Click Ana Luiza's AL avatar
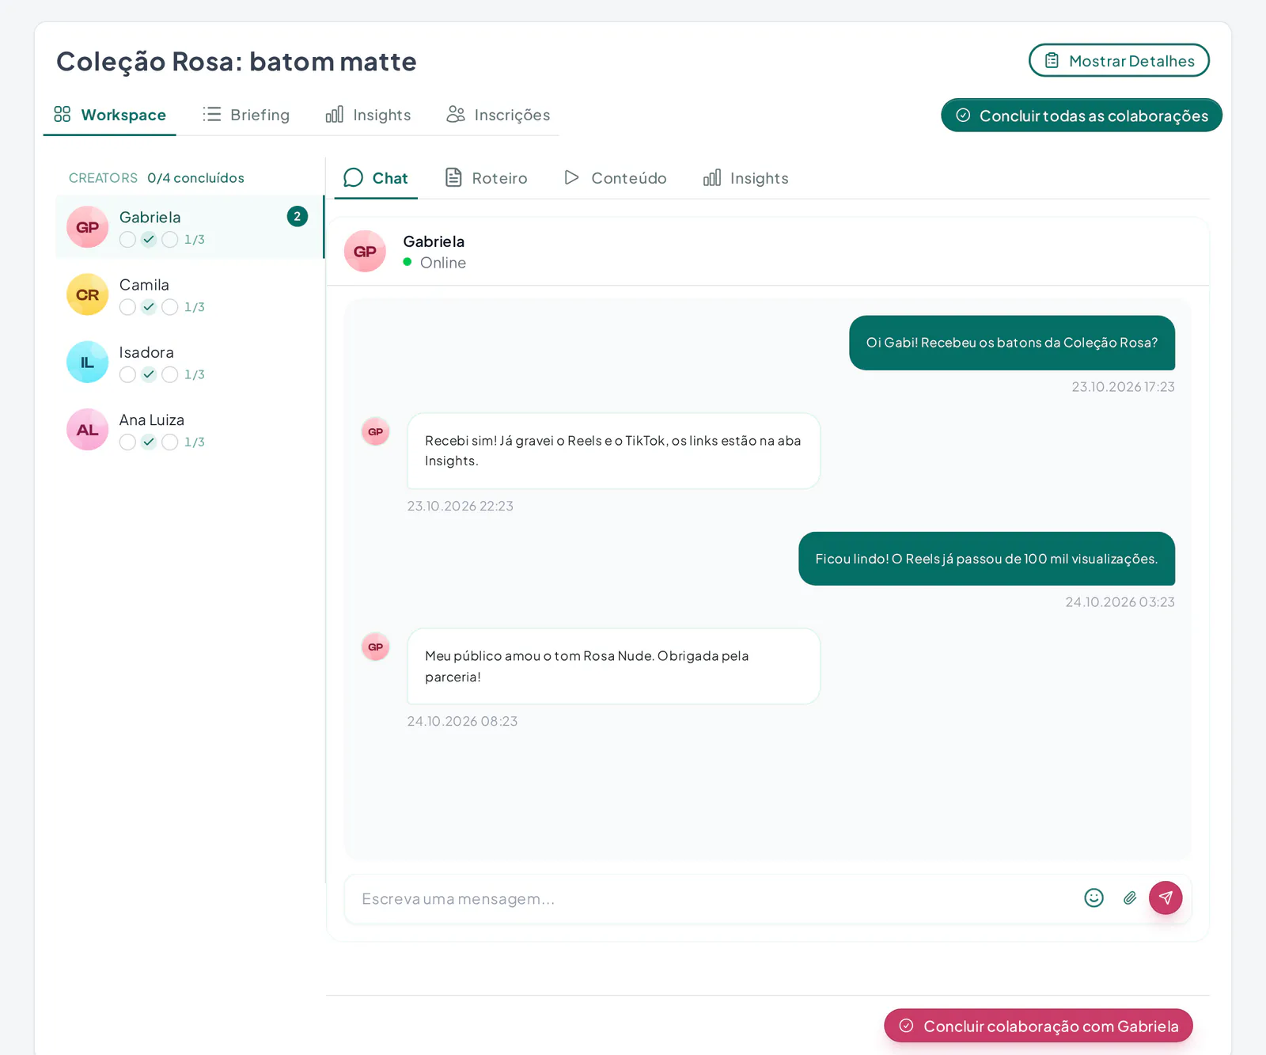 87,430
